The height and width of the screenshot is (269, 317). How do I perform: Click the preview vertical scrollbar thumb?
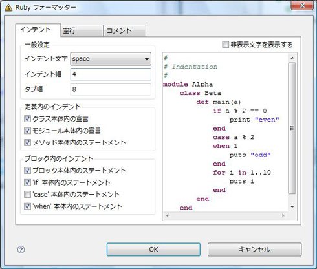[x=292, y=129]
